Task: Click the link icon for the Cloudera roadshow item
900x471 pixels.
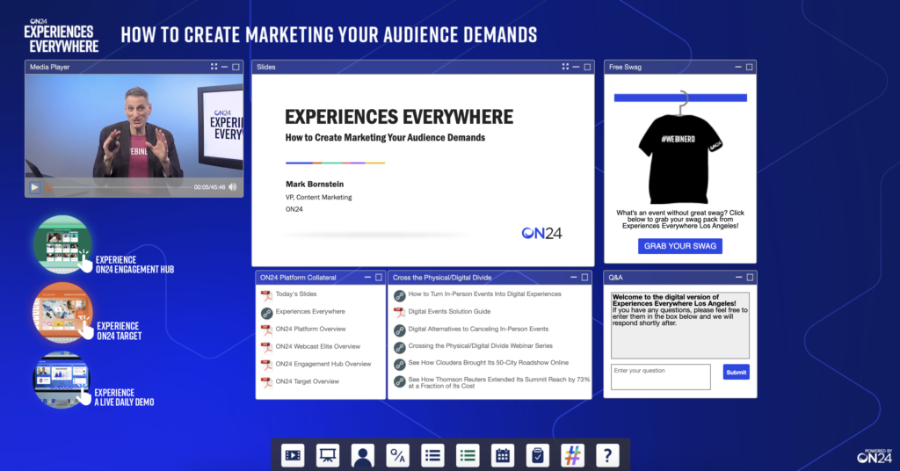Action: (x=400, y=365)
